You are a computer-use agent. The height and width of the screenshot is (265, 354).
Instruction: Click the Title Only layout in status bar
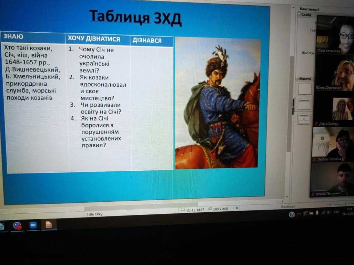coord(94,214)
